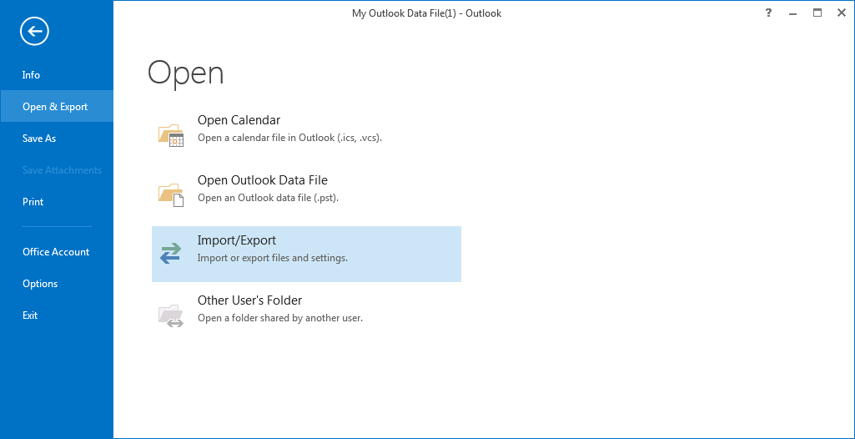
Task: Open the Info page
Action: (x=31, y=75)
